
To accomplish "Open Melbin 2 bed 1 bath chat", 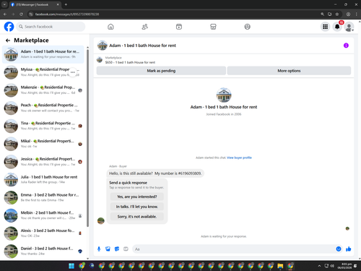I will coord(43,215).
